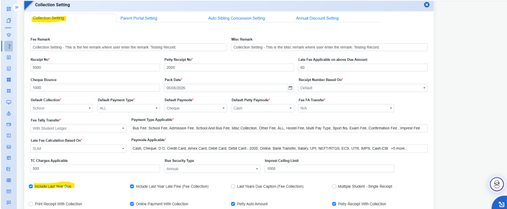Viewport: 507px width, 209px height.
Task: Open the book-shaped library sidebar icon
Action: (9, 135)
